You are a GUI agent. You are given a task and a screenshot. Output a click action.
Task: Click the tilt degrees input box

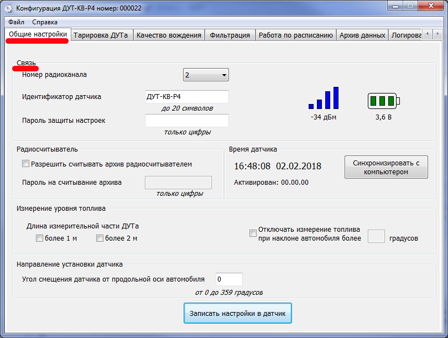376,236
